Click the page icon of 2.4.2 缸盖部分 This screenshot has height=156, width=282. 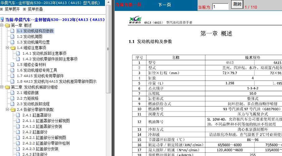click(18, 132)
